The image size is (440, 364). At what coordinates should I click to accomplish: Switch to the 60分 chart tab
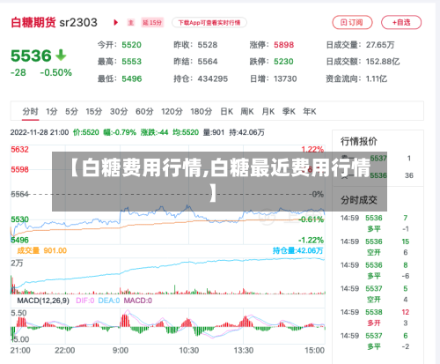click(x=144, y=112)
